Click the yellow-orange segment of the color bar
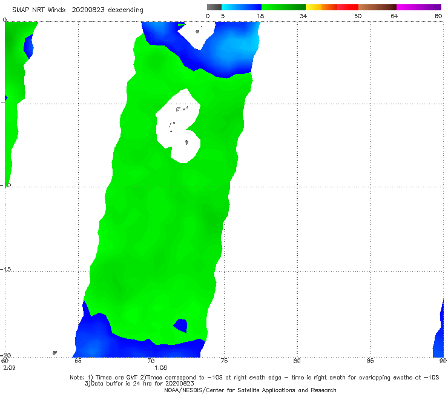This screenshot has height=394, width=448. (321, 7)
